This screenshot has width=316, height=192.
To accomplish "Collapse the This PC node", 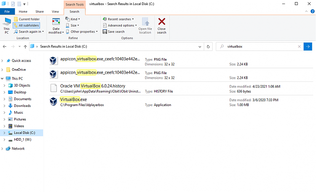I will pos(2,79).
